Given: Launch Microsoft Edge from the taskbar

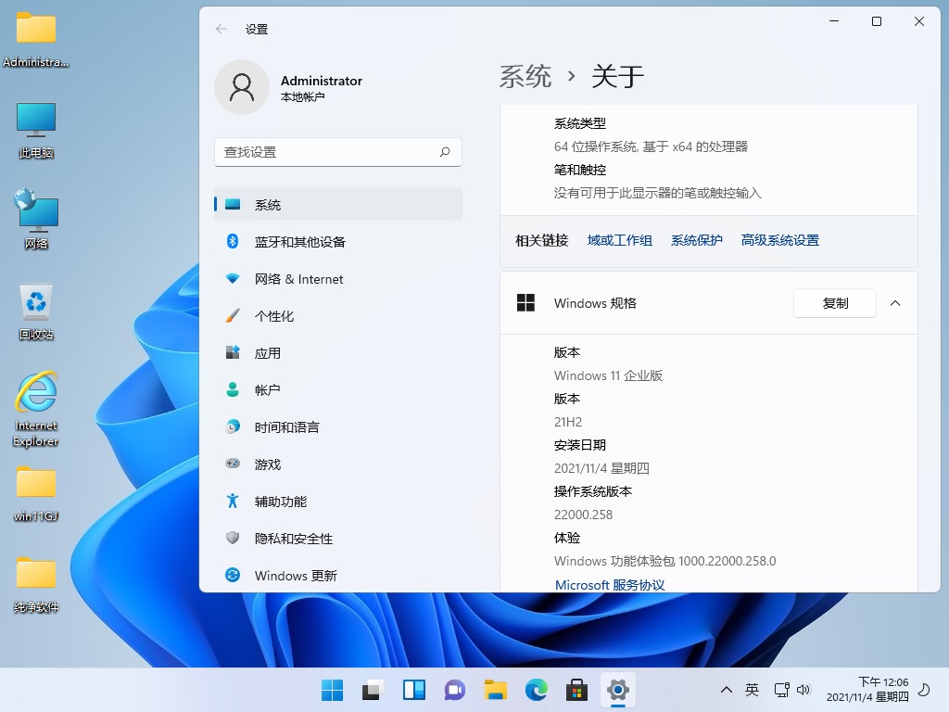Looking at the screenshot, I should coord(537,690).
